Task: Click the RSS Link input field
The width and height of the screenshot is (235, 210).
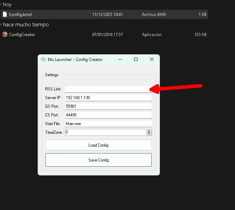Action: coord(108,89)
